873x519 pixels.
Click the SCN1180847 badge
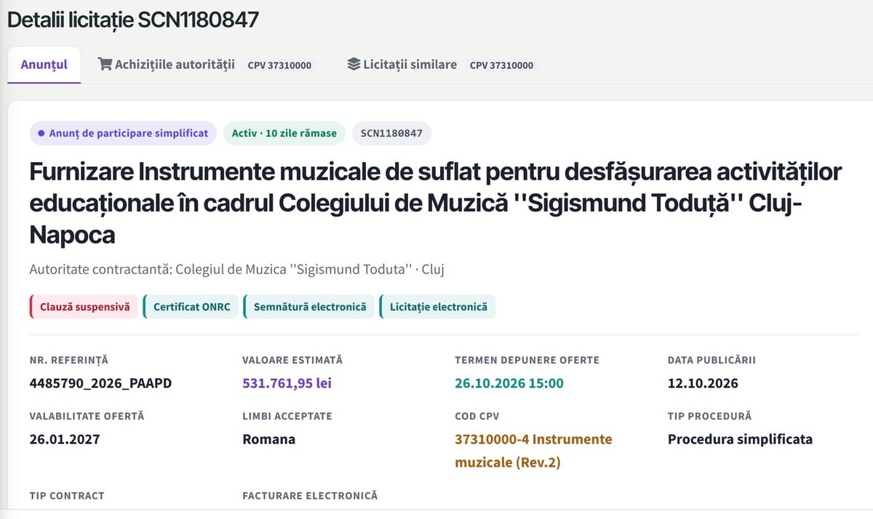[x=392, y=133]
